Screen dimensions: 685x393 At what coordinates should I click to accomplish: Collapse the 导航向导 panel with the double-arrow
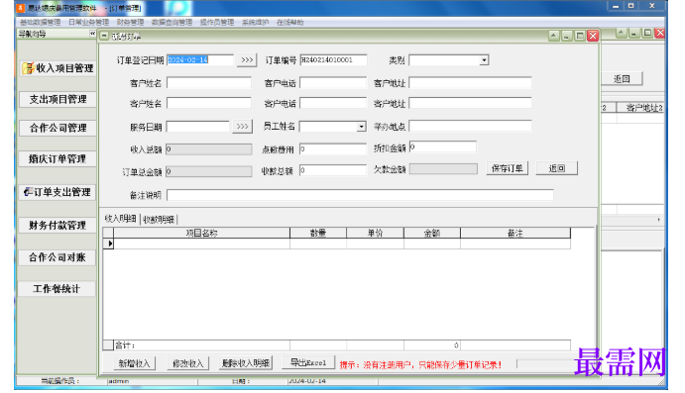point(92,34)
